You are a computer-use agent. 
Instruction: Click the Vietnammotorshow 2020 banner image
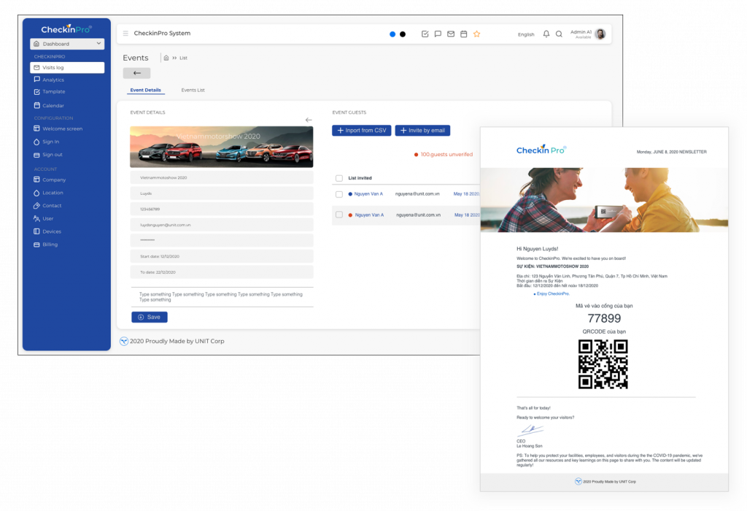[222, 147]
